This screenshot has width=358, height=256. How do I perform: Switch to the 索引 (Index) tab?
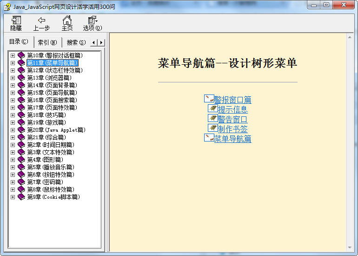click(x=47, y=42)
